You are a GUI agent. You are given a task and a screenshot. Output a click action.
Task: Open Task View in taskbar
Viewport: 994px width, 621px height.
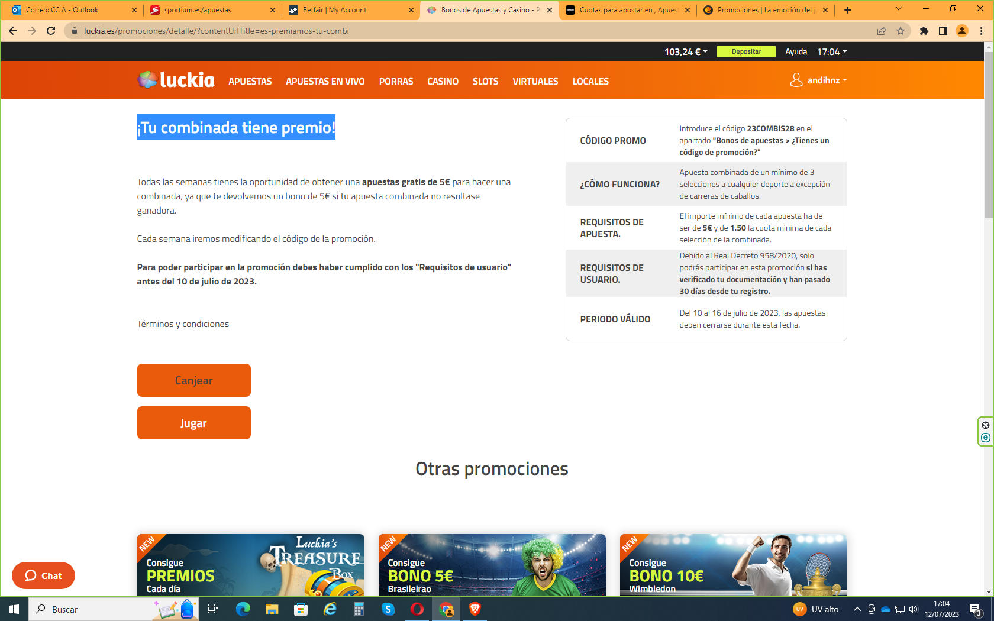[x=213, y=609]
